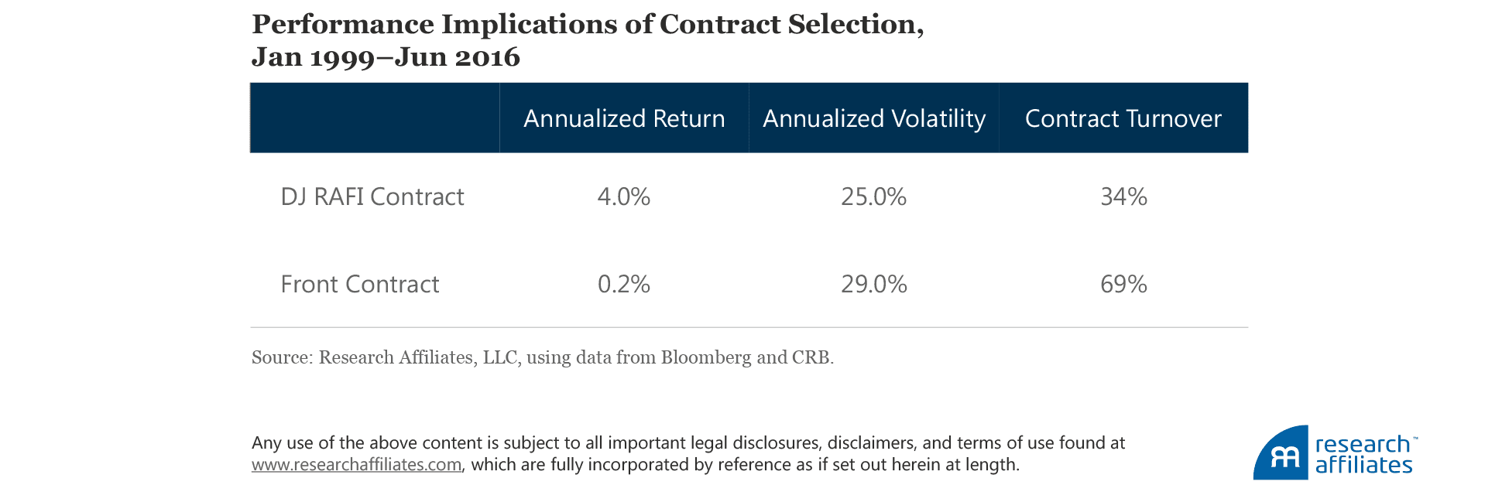
Task: Select the 29.0% volatility cell
Action: [x=874, y=284]
